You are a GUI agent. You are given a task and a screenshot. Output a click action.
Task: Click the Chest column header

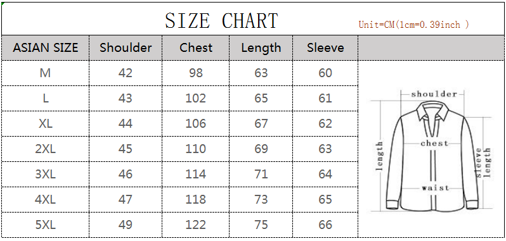[196, 47]
